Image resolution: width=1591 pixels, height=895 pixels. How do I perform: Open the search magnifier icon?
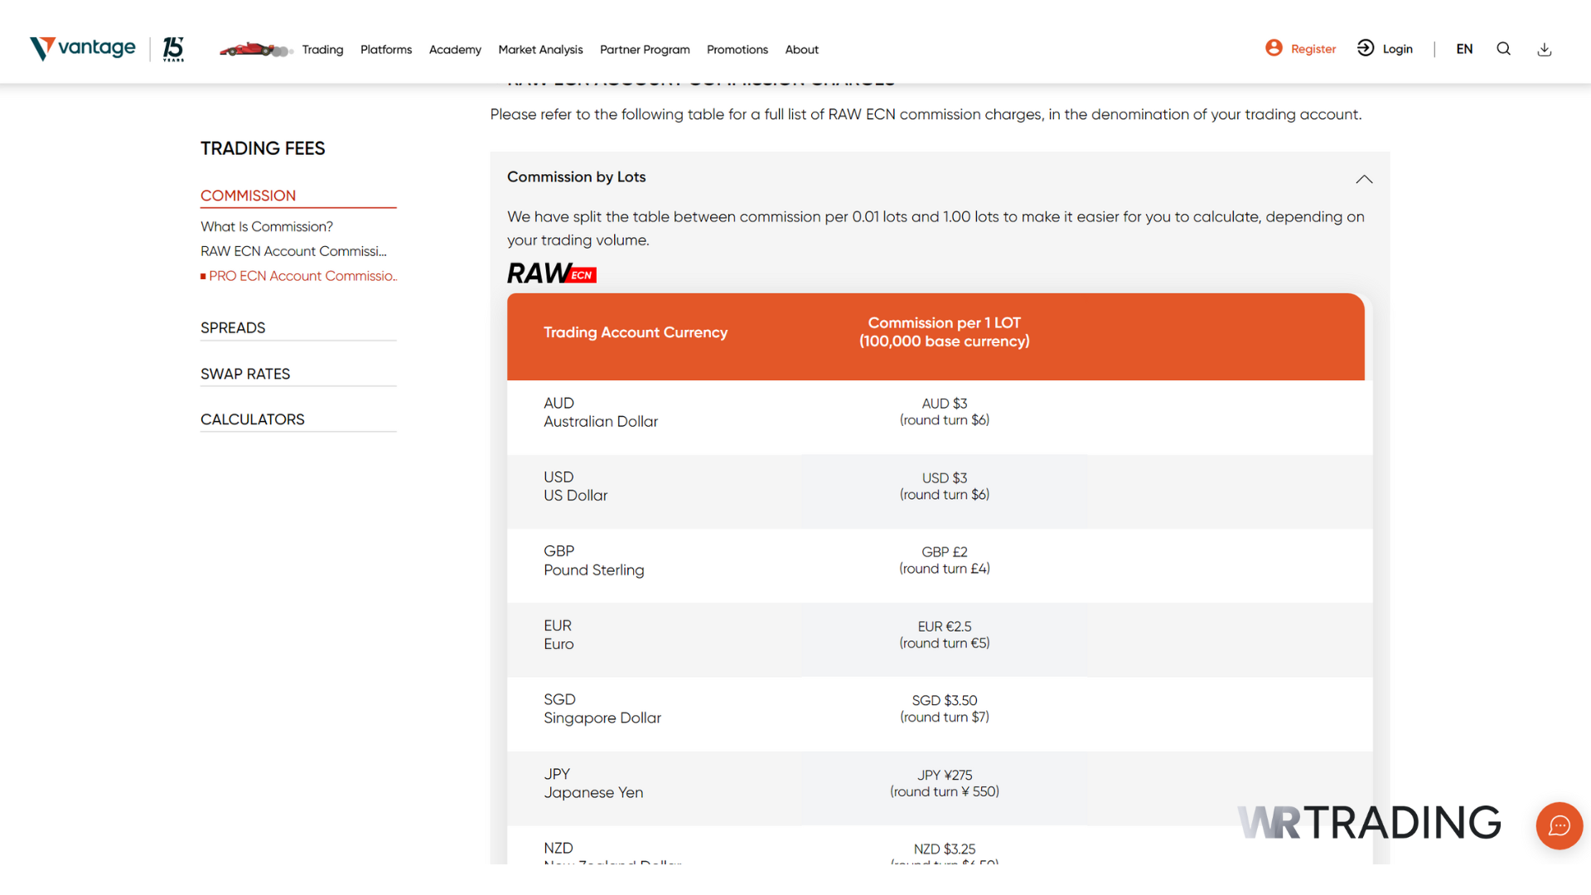coord(1503,48)
